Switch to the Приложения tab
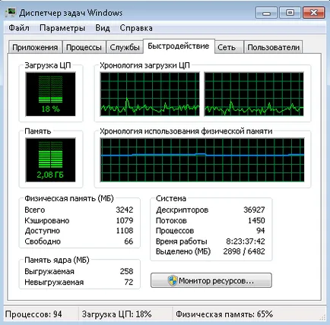 (35, 47)
